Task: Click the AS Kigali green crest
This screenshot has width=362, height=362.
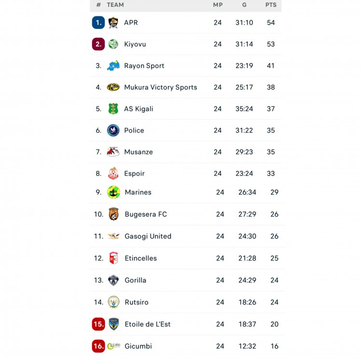Action: (x=113, y=109)
